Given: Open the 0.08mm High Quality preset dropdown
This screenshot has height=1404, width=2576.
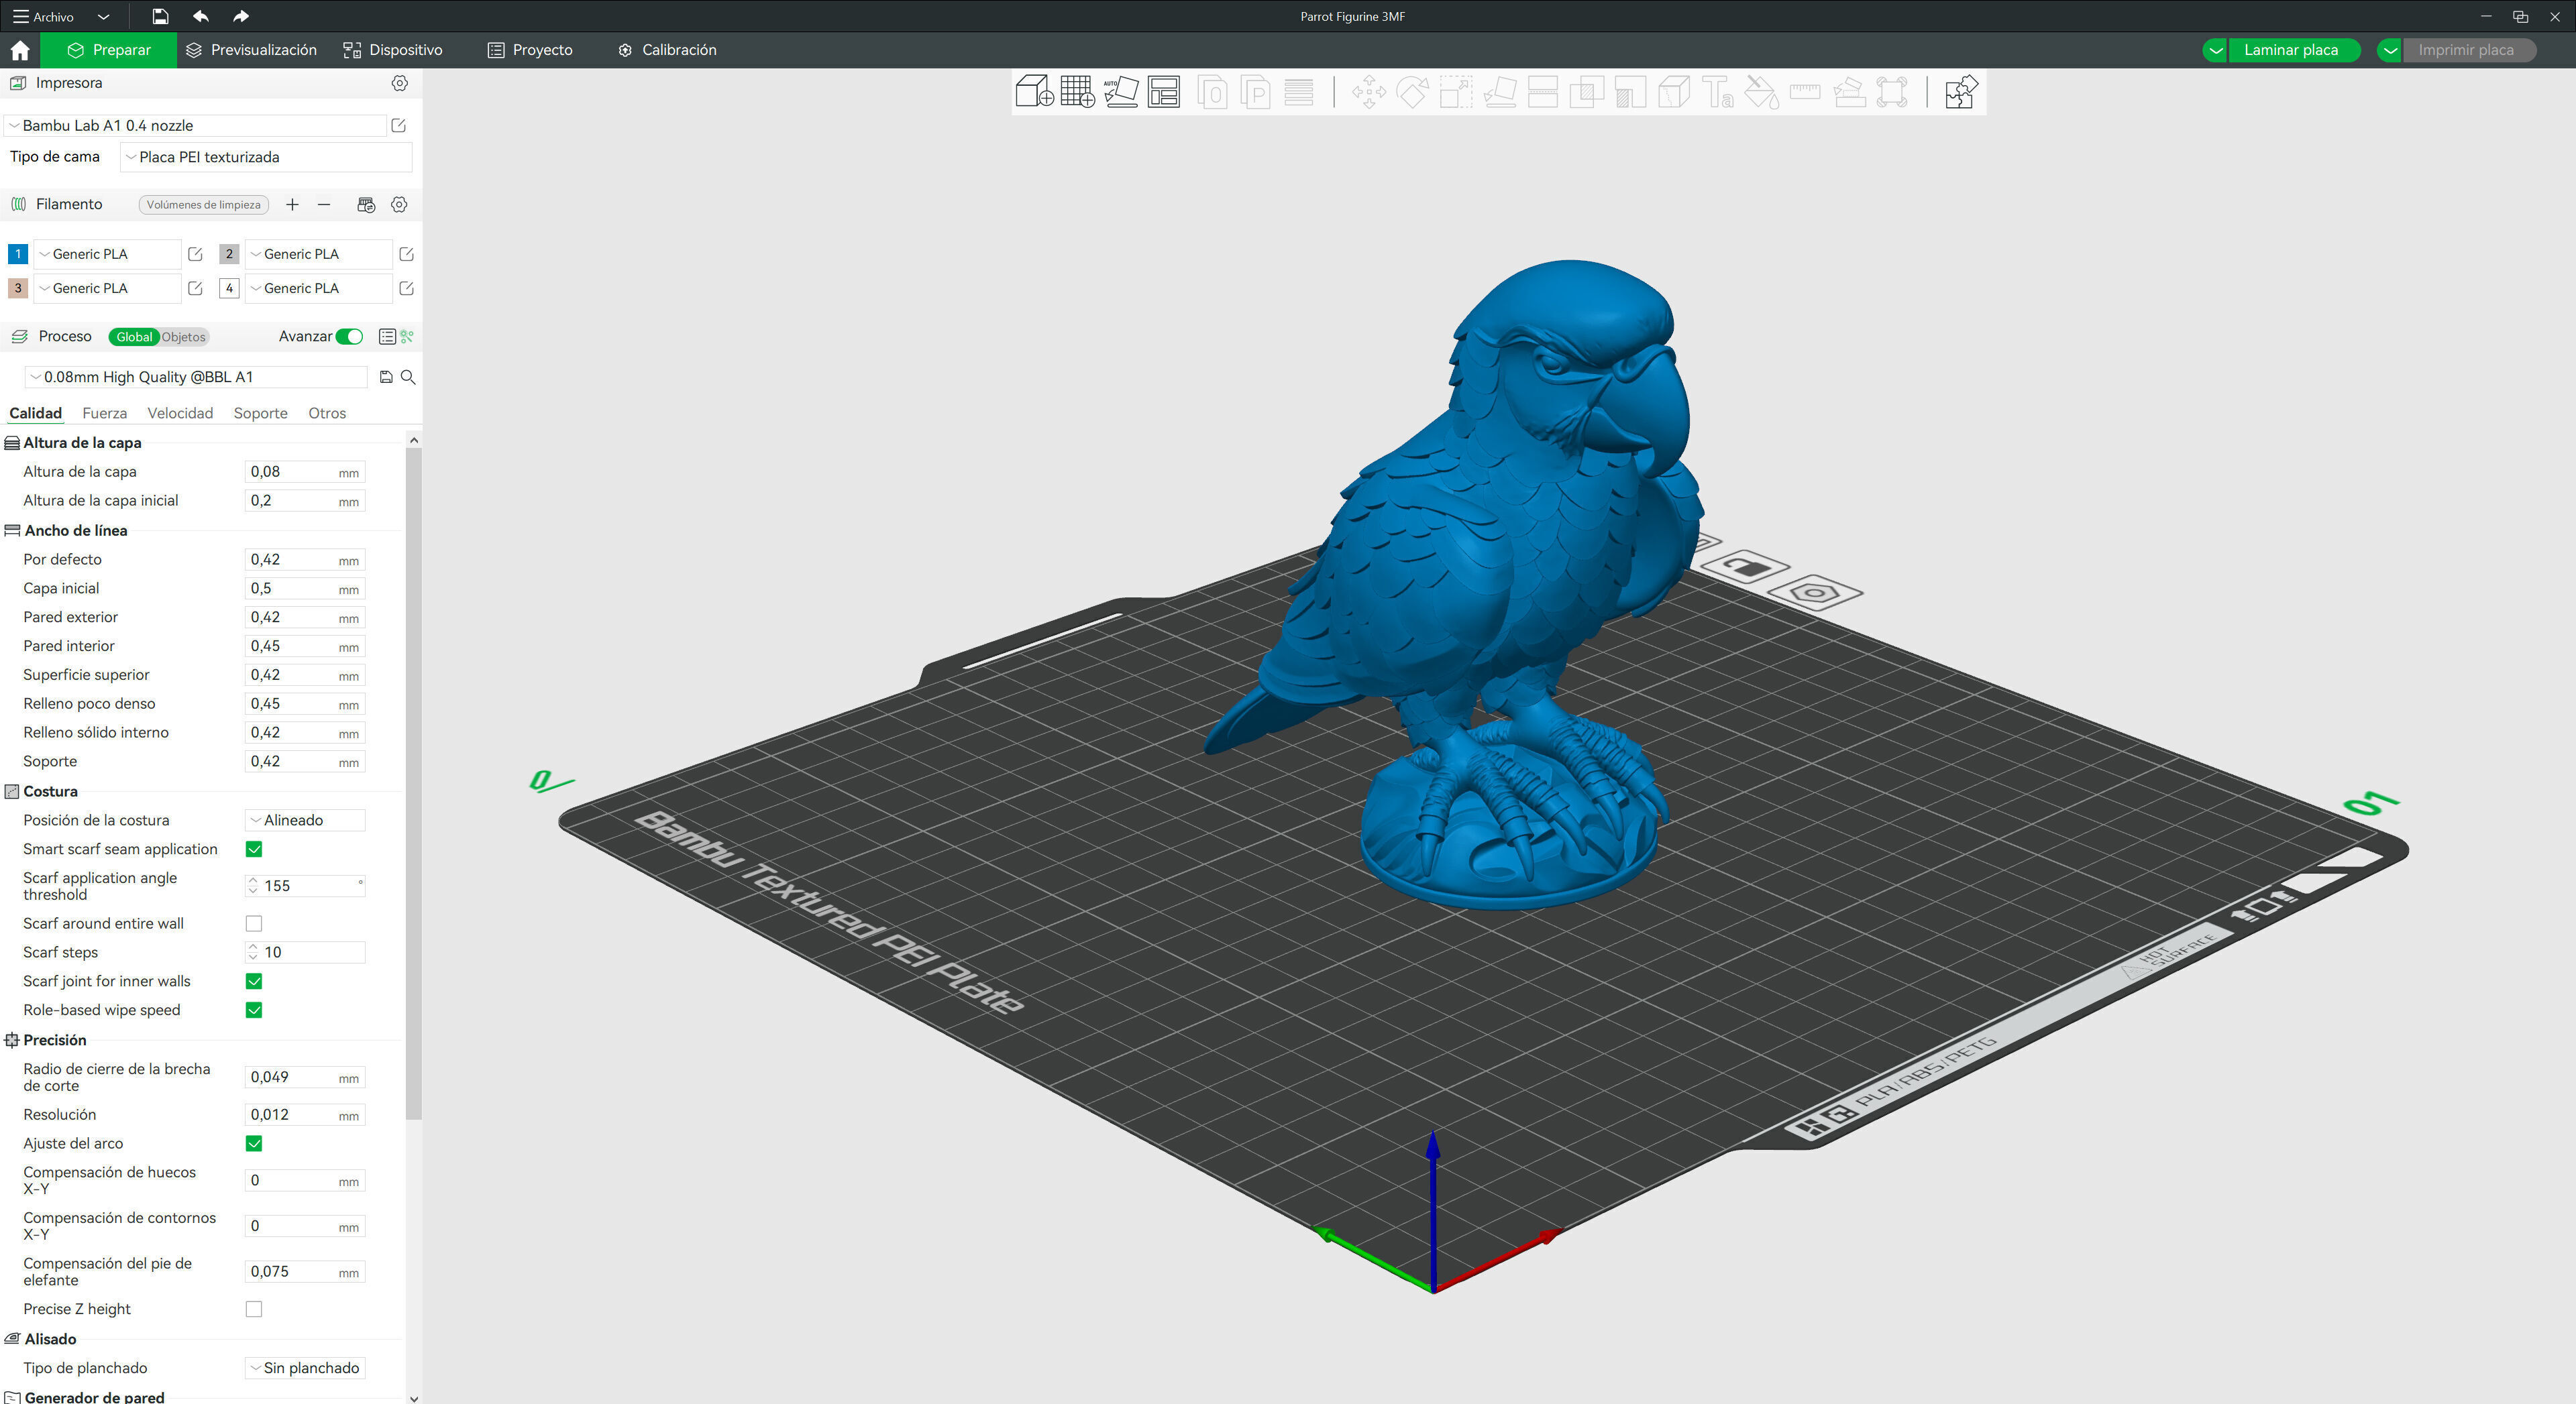Looking at the screenshot, I should pyautogui.click(x=196, y=377).
